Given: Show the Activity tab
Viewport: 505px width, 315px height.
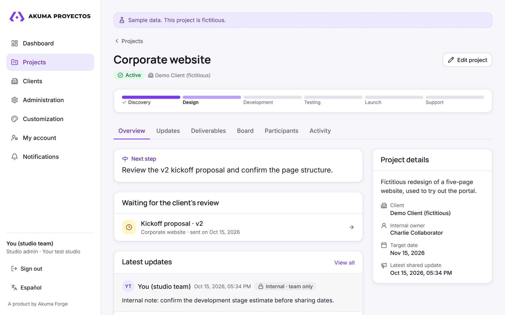Looking at the screenshot, I should [x=320, y=131].
